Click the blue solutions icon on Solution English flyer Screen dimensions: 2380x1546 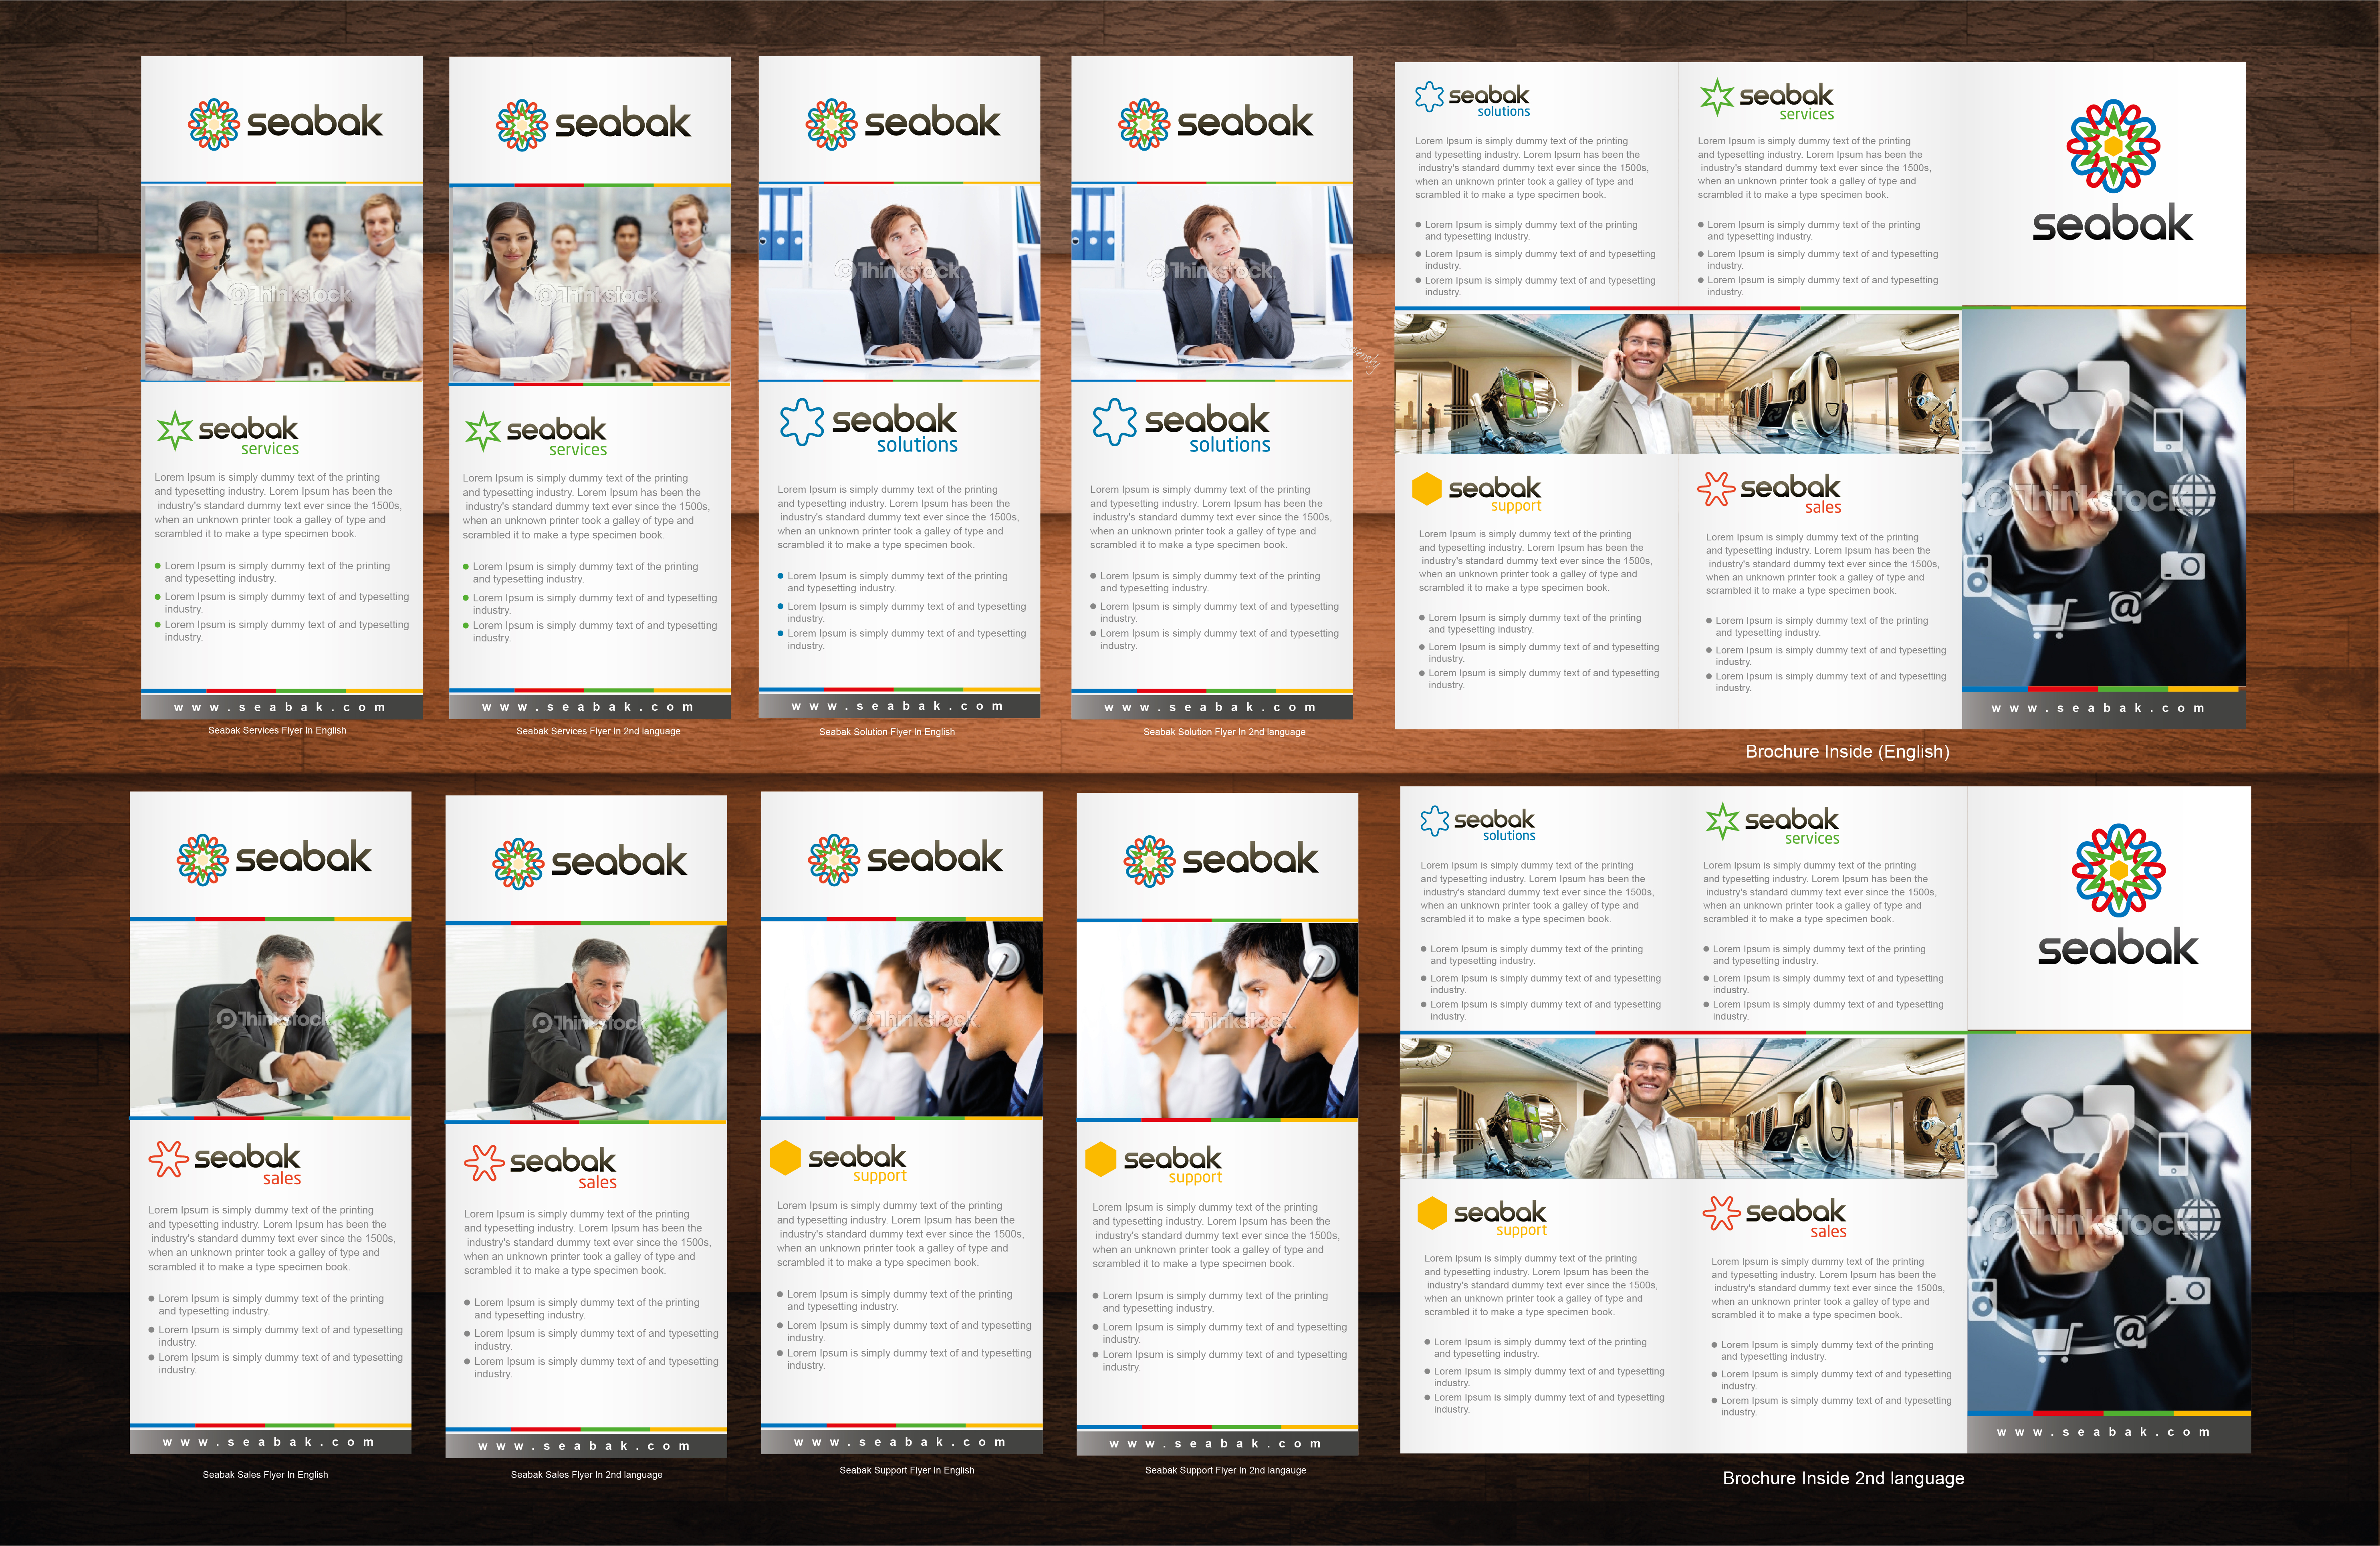tap(802, 422)
